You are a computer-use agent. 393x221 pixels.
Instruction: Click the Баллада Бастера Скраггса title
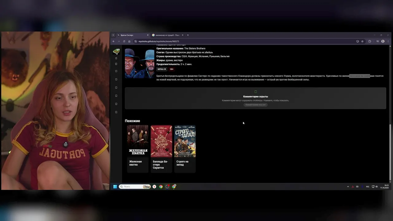click(160, 165)
